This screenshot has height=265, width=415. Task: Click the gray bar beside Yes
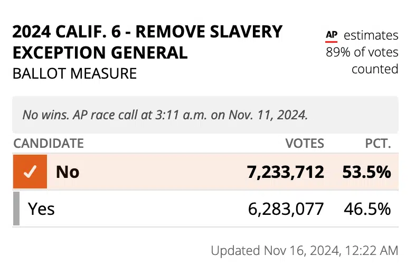point(16,209)
